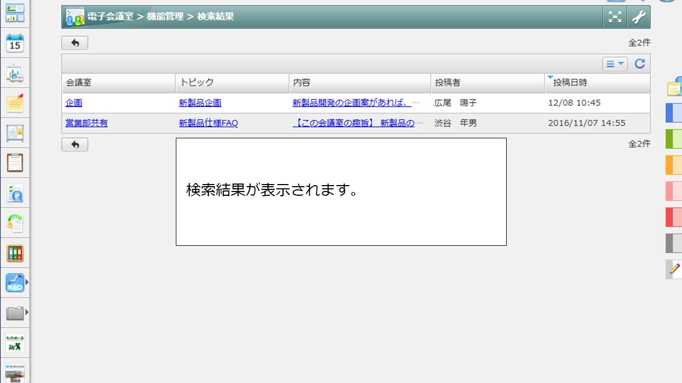Viewport: 682px width, 383px height.
Task: Open the 新製品仕様FAQ topic link
Action: [x=208, y=123]
